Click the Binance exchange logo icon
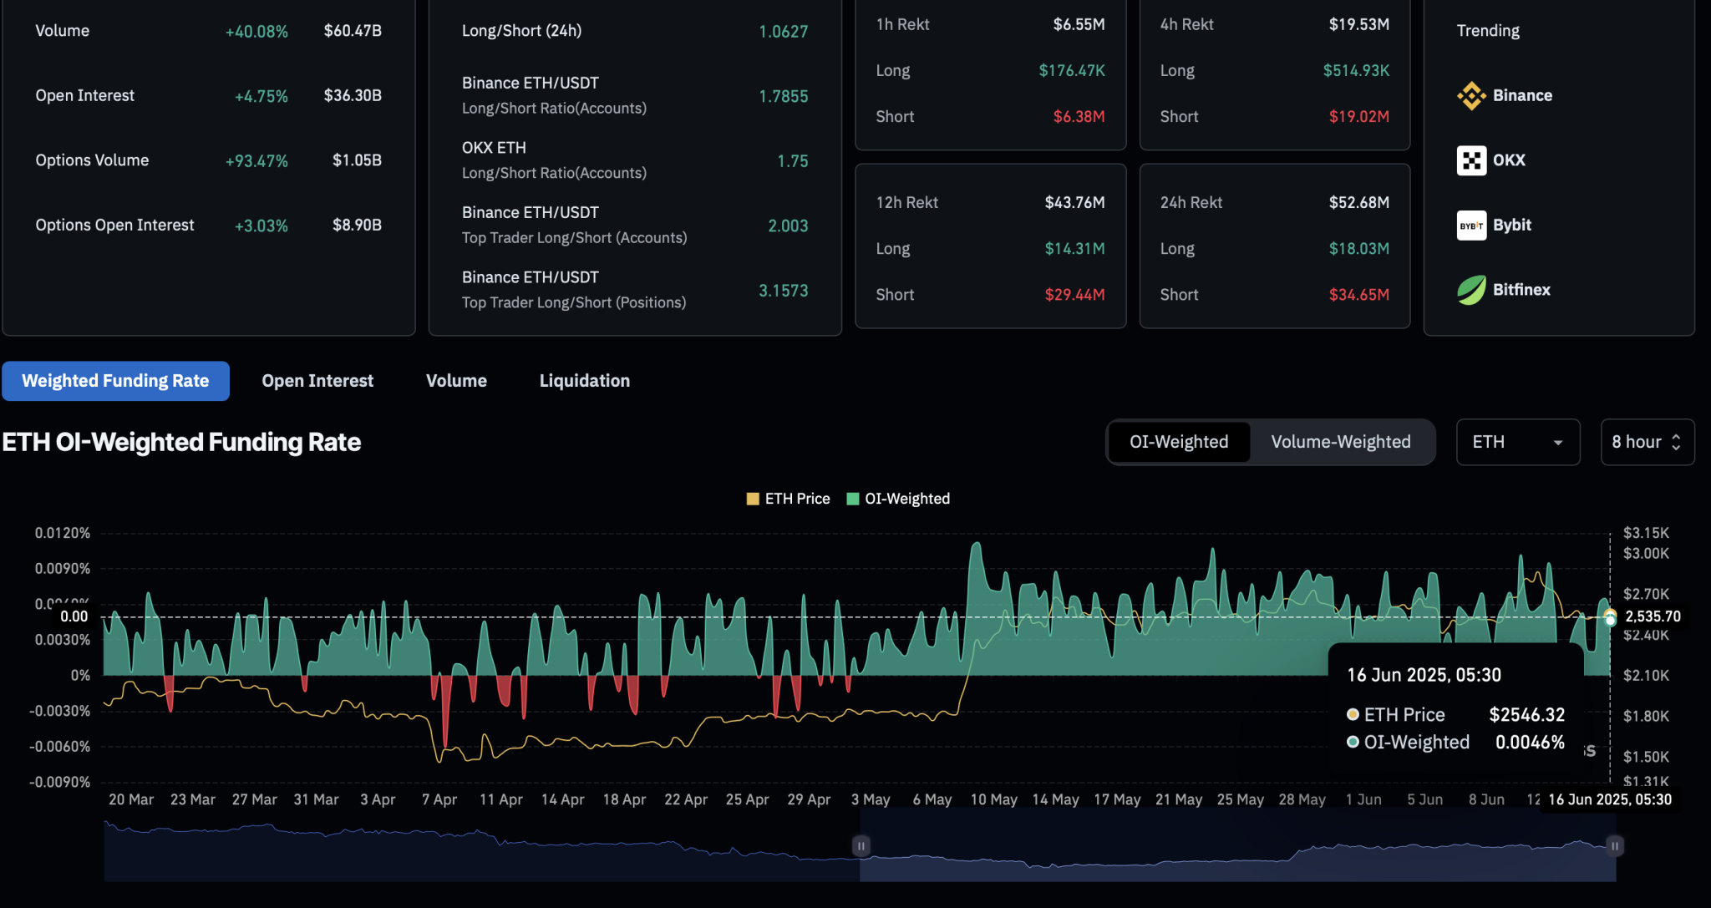The height and width of the screenshot is (908, 1711). pyautogui.click(x=1471, y=96)
